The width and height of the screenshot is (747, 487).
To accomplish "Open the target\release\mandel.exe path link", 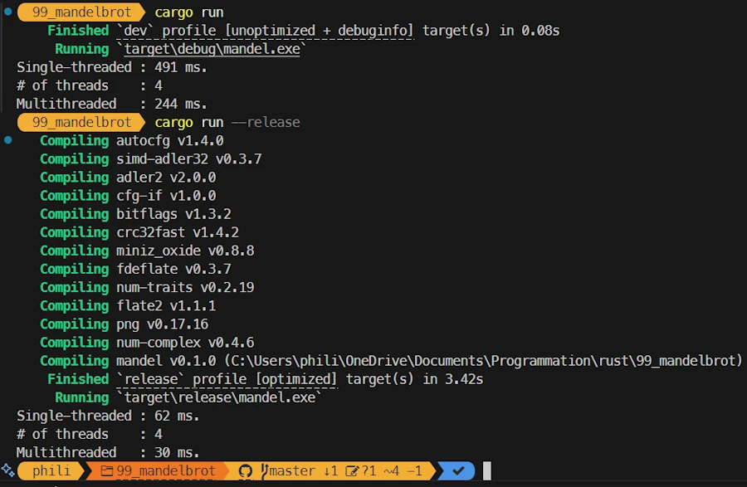I will [x=220, y=397].
